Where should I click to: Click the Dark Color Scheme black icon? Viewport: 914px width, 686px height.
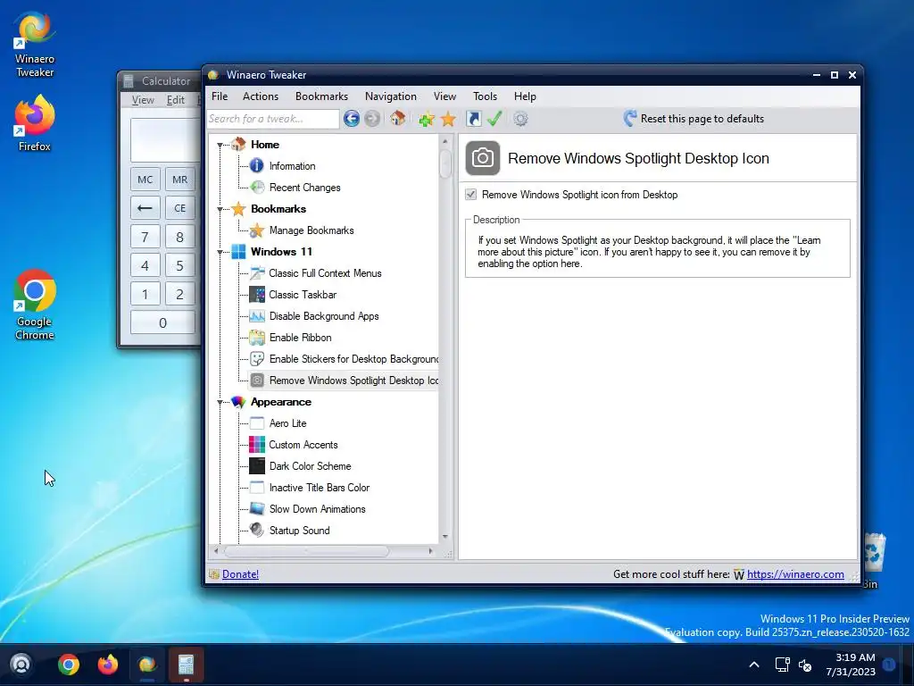(257, 466)
